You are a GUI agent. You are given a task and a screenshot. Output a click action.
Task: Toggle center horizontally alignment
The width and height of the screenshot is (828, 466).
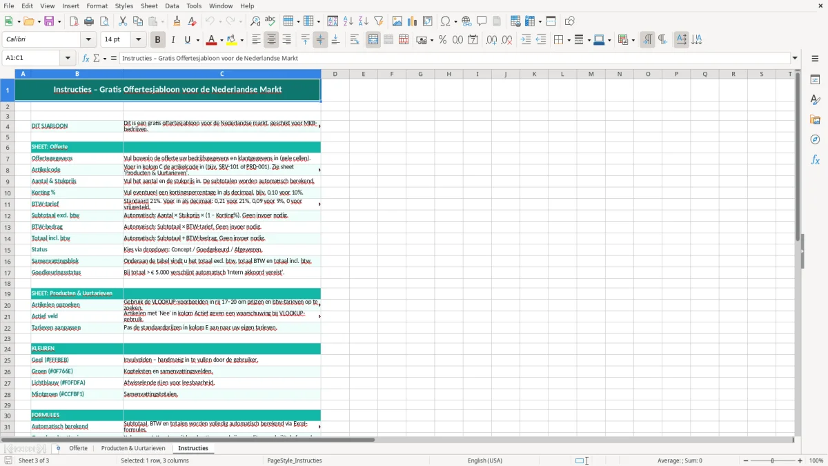click(271, 40)
